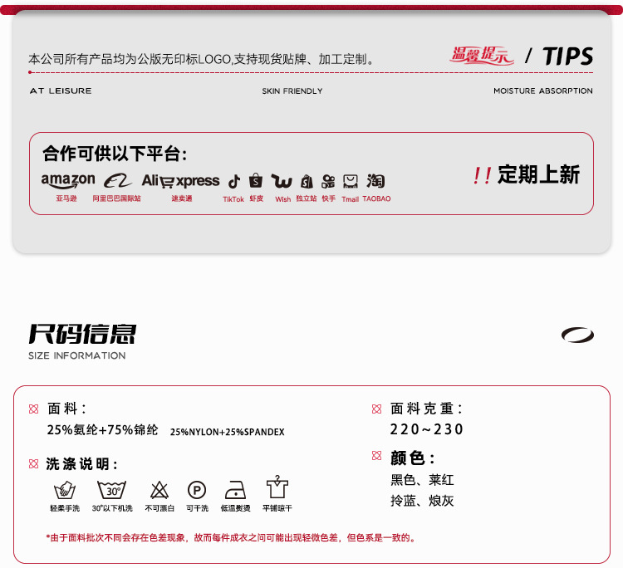Select the Alibaba international site logo
The image size is (623, 568).
(118, 181)
